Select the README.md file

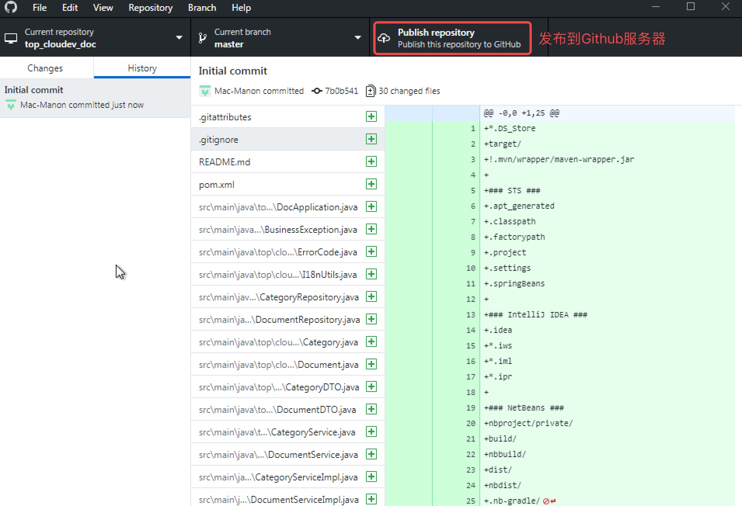(288, 162)
